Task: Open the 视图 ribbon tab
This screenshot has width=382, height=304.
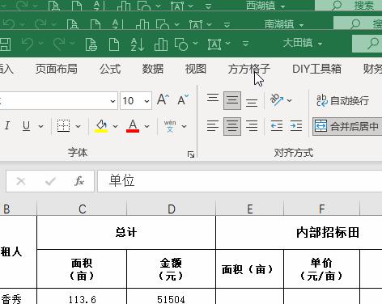Action: [x=196, y=69]
